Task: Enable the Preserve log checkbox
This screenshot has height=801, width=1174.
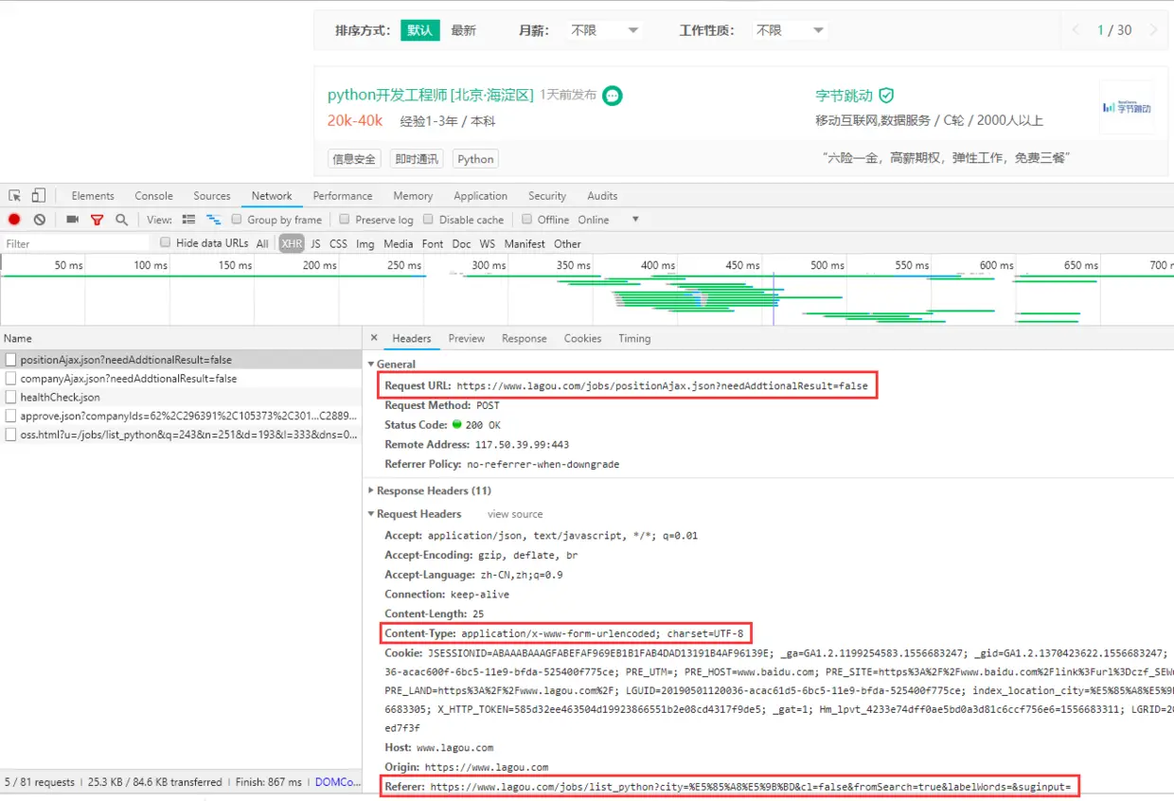Action: [x=345, y=219]
